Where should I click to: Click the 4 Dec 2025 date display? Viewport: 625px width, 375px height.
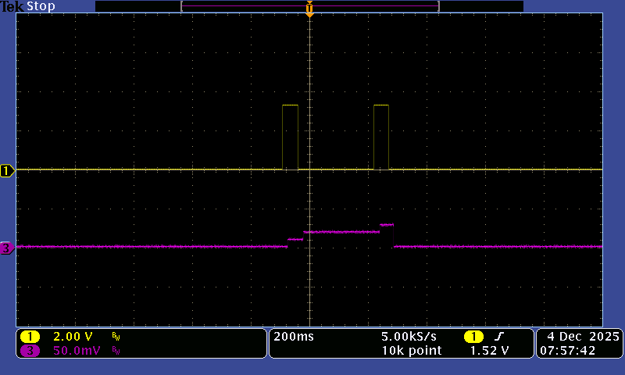click(x=579, y=337)
